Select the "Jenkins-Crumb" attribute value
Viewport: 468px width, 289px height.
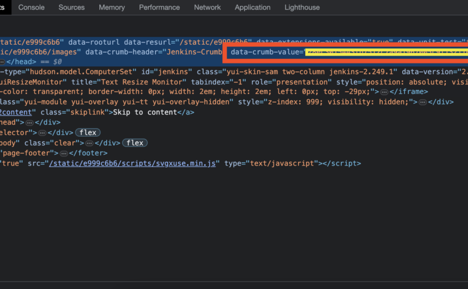(x=193, y=52)
